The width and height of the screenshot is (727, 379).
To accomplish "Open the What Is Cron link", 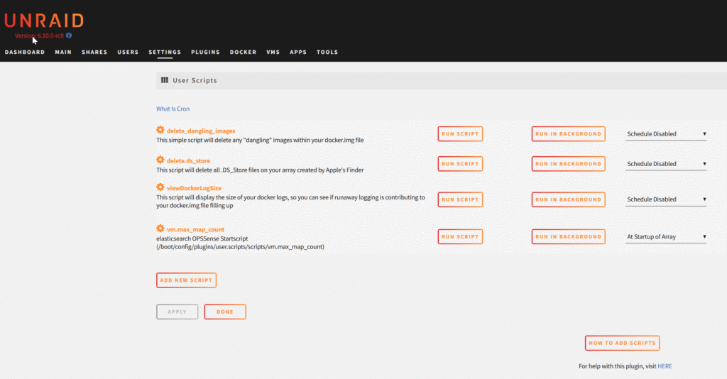I will [x=173, y=109].
